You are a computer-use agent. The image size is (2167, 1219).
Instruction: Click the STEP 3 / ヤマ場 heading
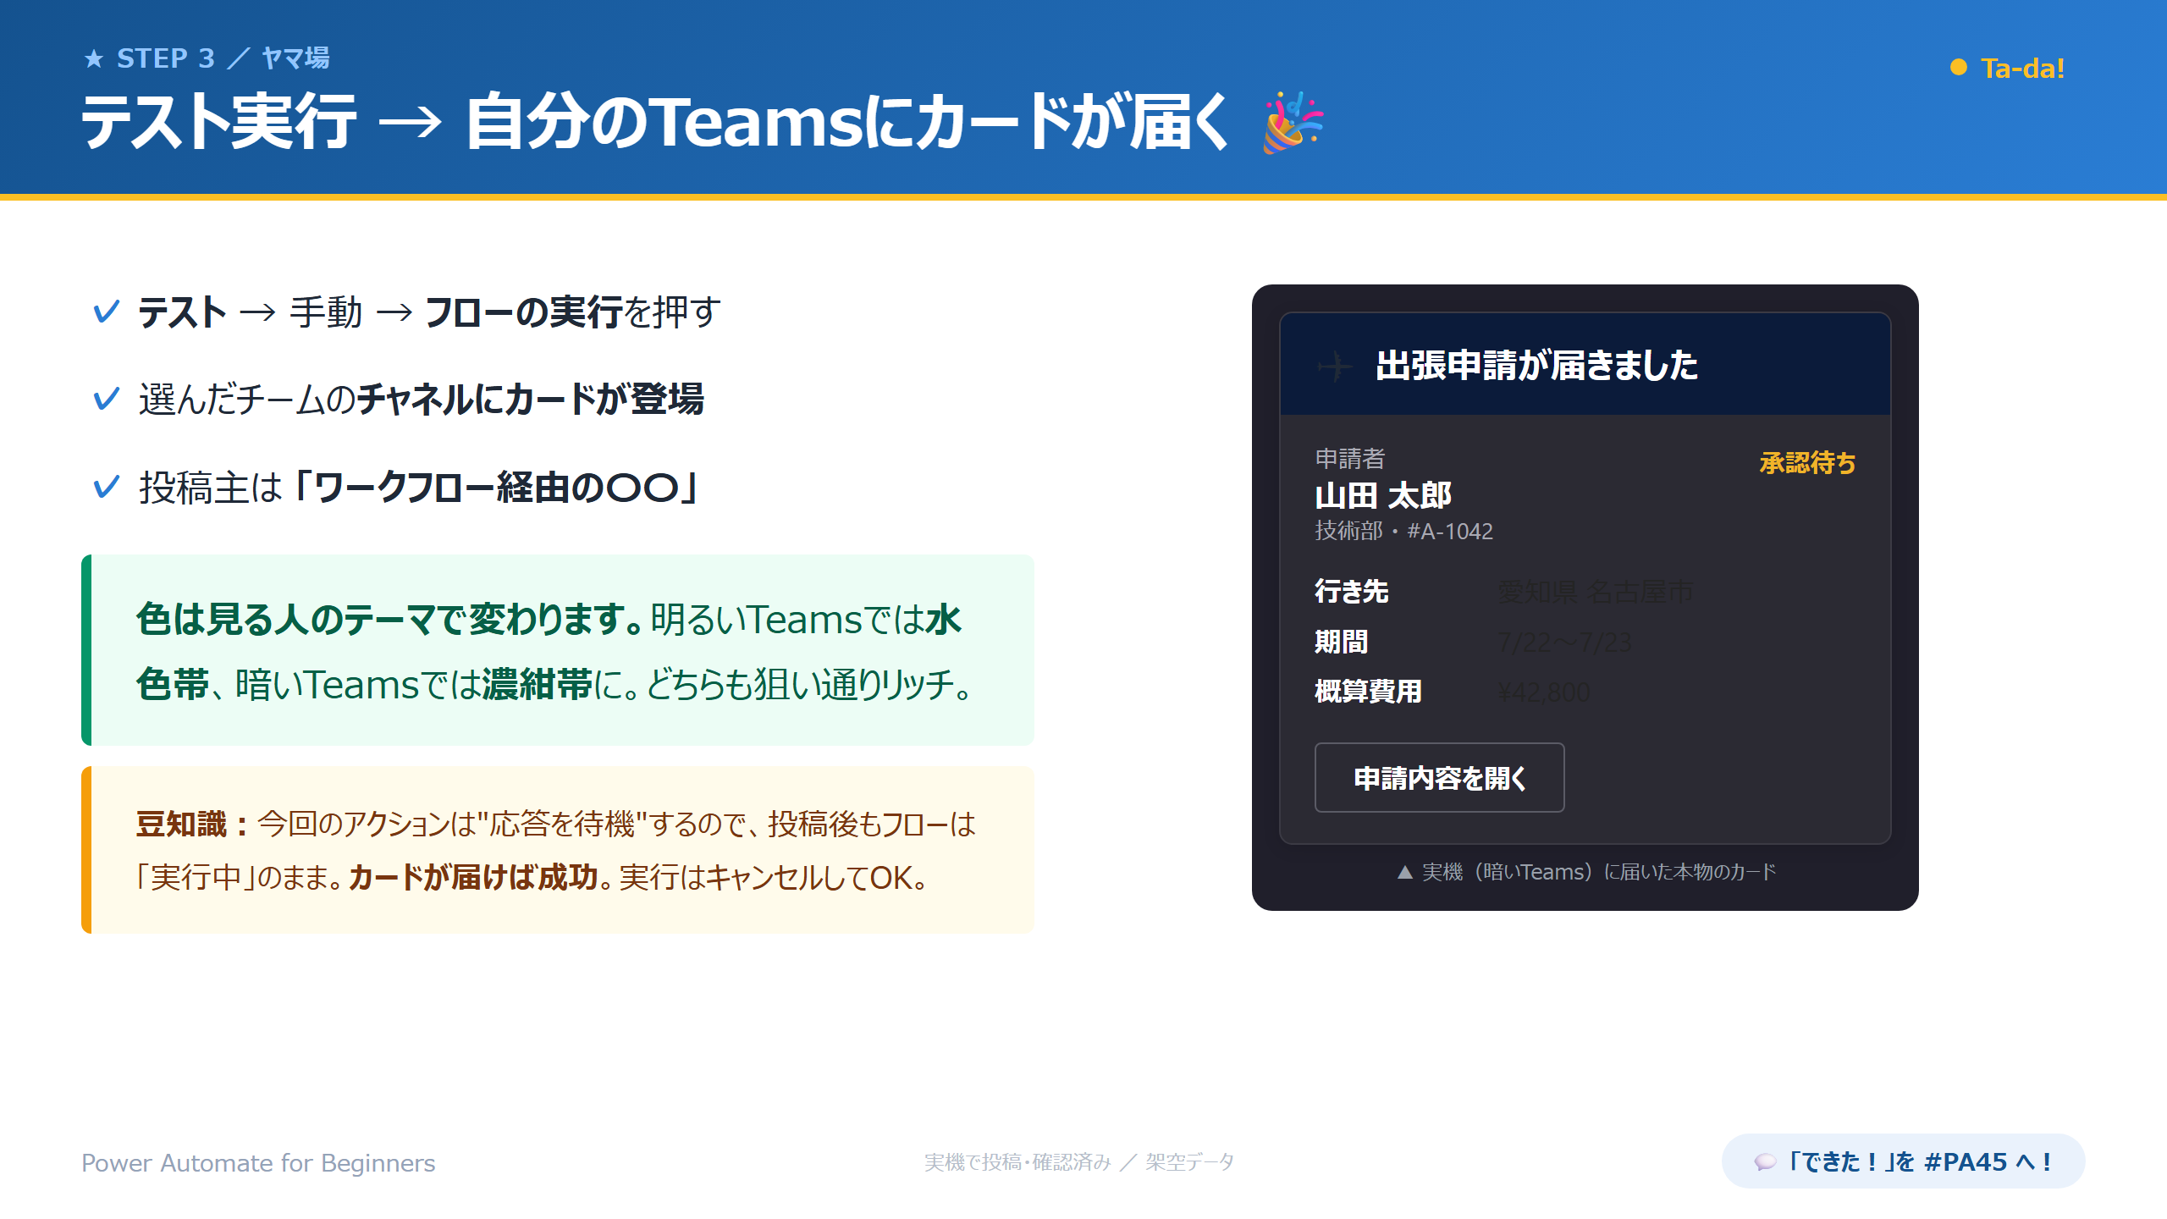click(x=207, y=58)
